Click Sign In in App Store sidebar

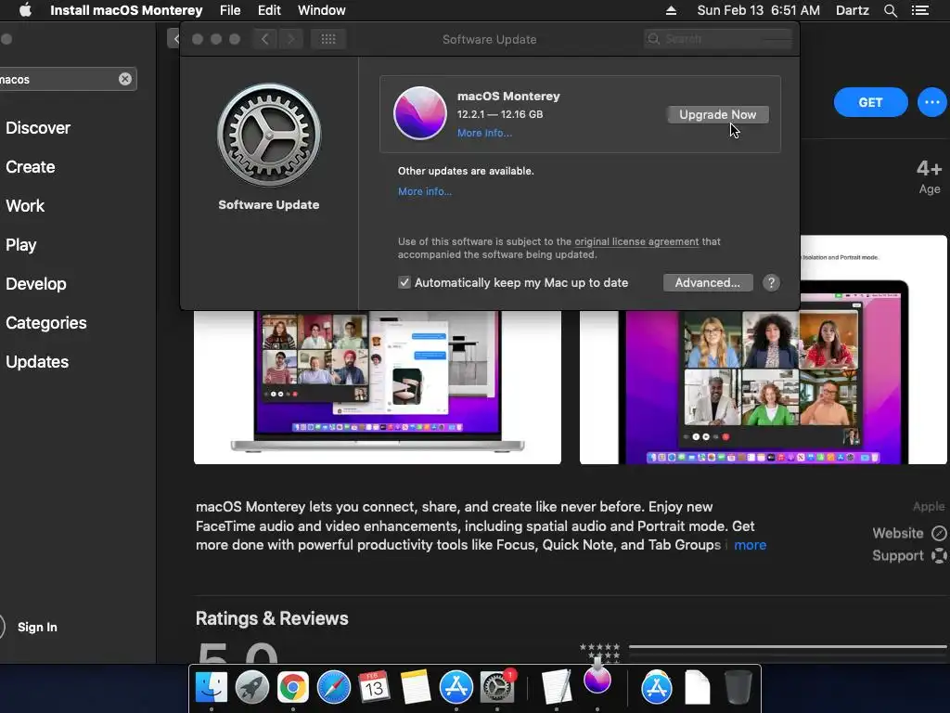37,628
